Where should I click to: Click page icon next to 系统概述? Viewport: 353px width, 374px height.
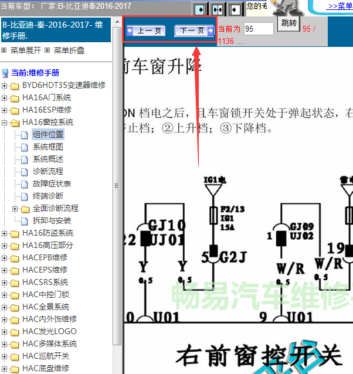(24, 159)
